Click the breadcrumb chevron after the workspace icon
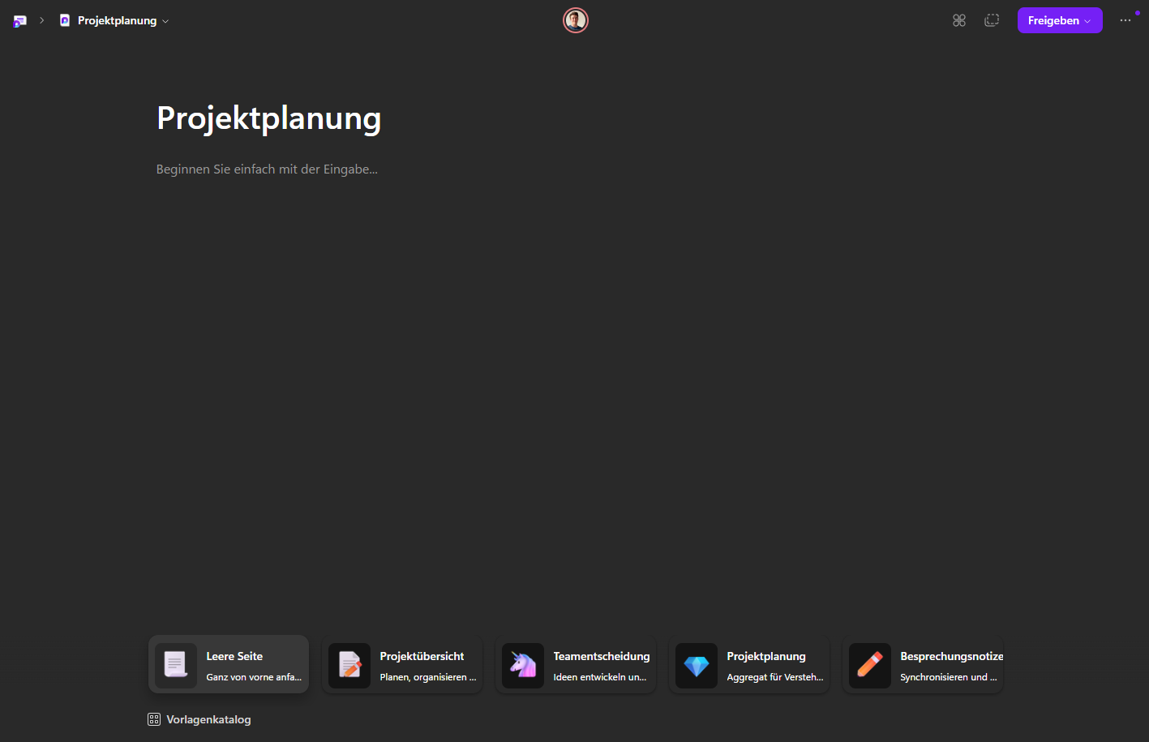The width and height of the screenshot is (1149, 742). click(41, 20)
